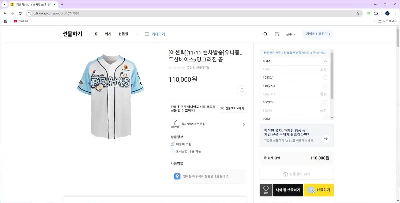Click the 기업 선물 구매가 필요하다면 banner
The image size is (400, 203).
297,136
